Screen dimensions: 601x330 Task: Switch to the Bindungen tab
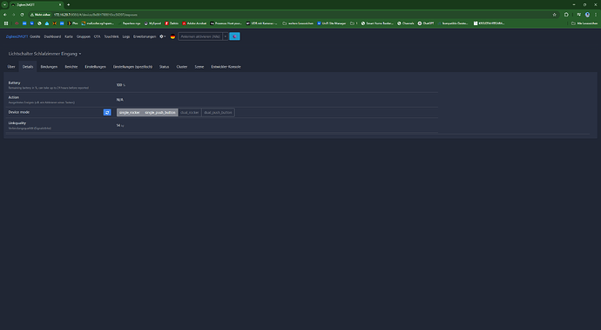[x=49, y=67]
